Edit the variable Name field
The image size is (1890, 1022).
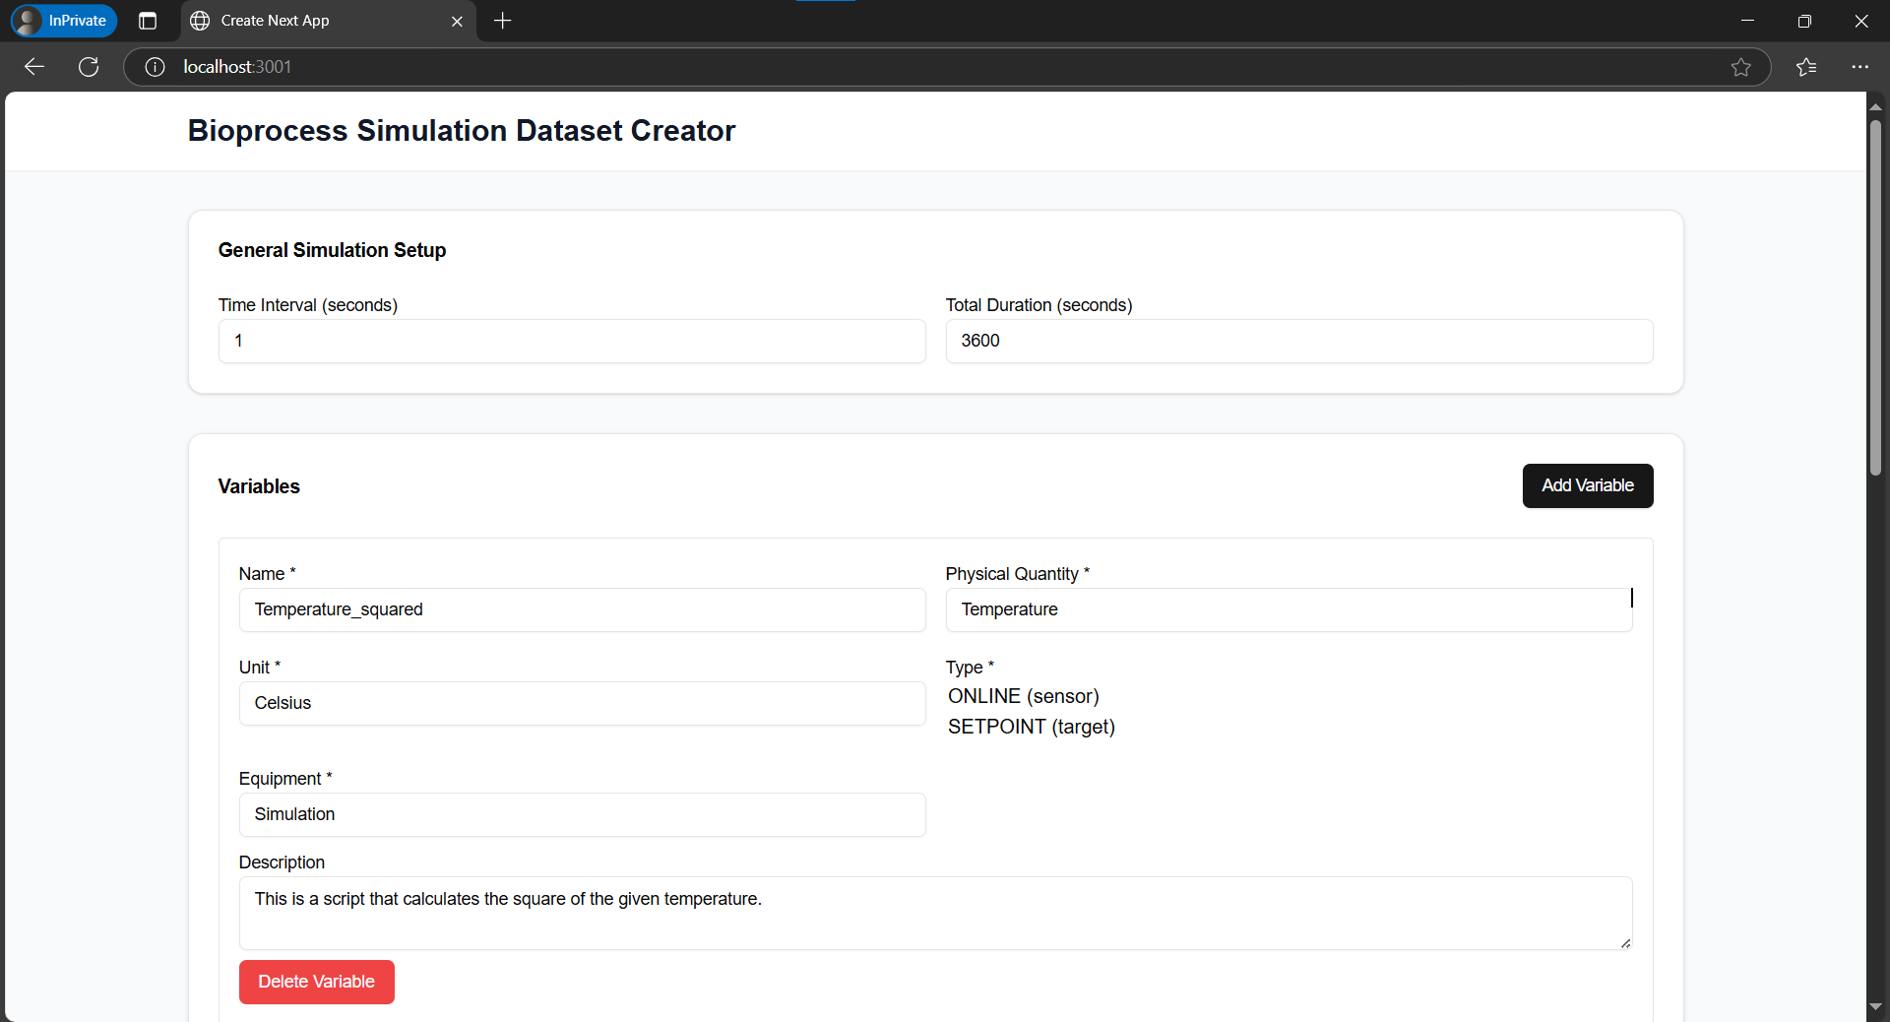pos(582,609)
